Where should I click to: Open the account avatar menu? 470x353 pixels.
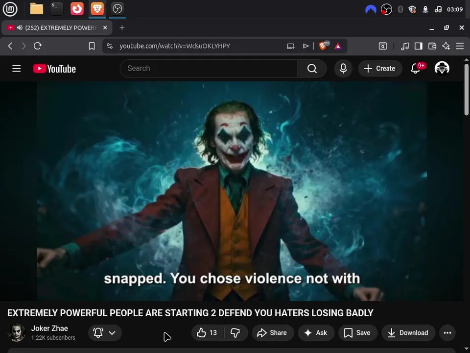click(x=442, y=68)
